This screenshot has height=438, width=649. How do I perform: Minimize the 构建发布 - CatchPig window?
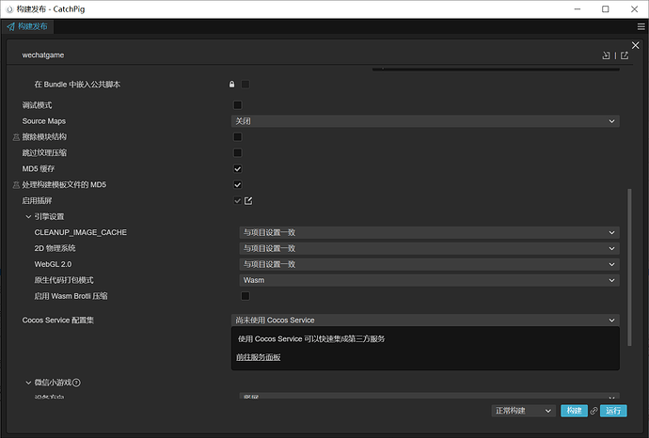pyautogui.click(x=578, y=9)
